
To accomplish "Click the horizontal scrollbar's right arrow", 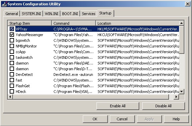I will click(x=176, y=97).
